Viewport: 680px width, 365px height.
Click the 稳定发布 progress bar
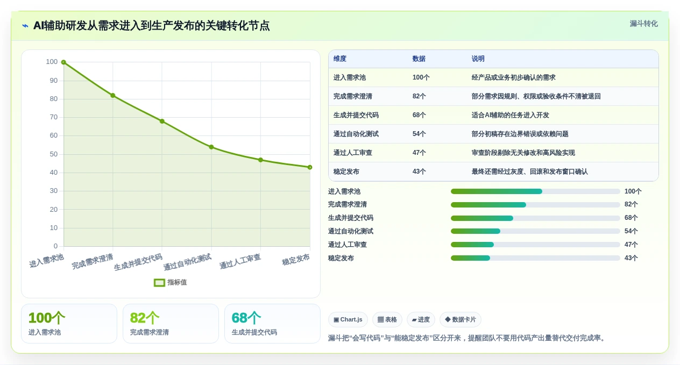tap(535, 258)
